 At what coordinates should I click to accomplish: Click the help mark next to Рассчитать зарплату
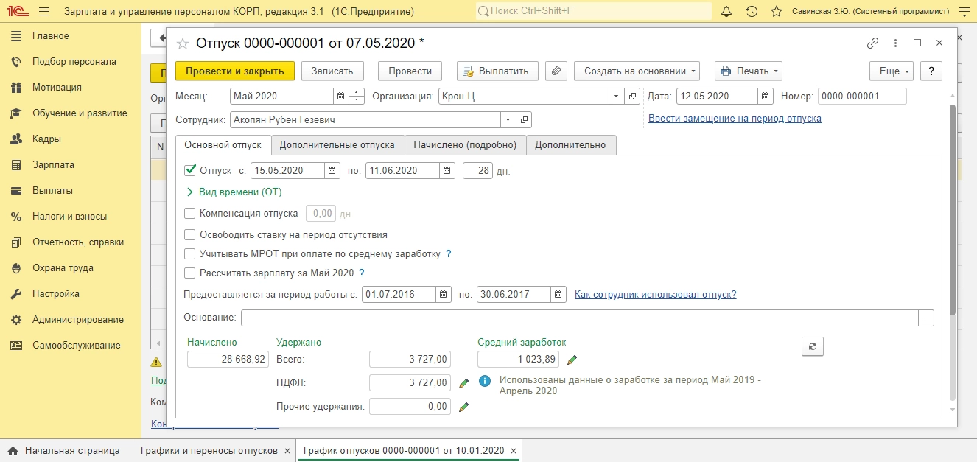click(362, 273)
